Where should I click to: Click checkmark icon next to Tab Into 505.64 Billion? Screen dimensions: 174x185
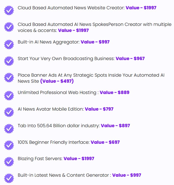[x=9, y=128]
